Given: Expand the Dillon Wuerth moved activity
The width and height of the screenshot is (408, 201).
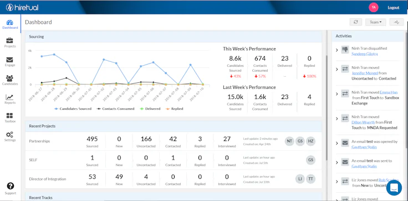Looking at the screenshot, I should (x=336, y=119).
